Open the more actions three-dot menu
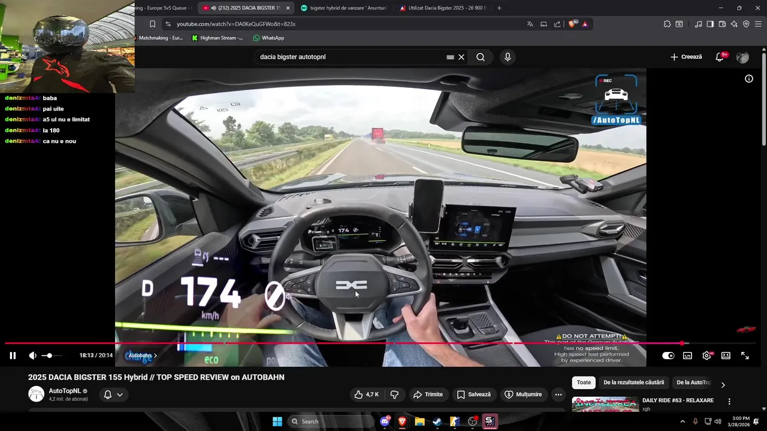The height and width of the screenshot is (431, 767). click(x=558, y=394)
